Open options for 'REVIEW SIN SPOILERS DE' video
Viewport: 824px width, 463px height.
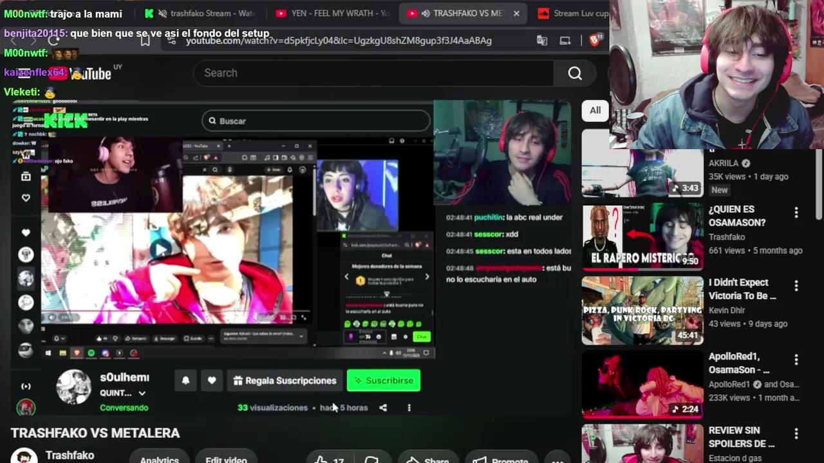pyautogui.click(x=796, y=433)
